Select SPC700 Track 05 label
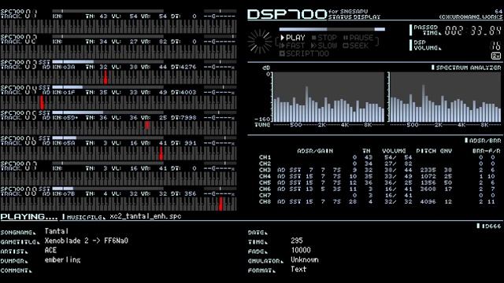Screen dimensions: 504x283 click(19, 116)
